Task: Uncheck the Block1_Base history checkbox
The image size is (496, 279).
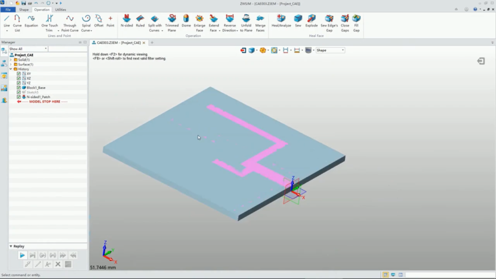Action: tap(19, 88)
